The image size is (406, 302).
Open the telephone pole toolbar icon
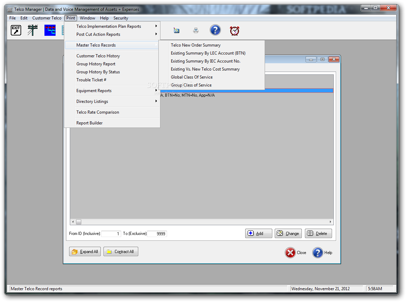[x=33, y=30]
